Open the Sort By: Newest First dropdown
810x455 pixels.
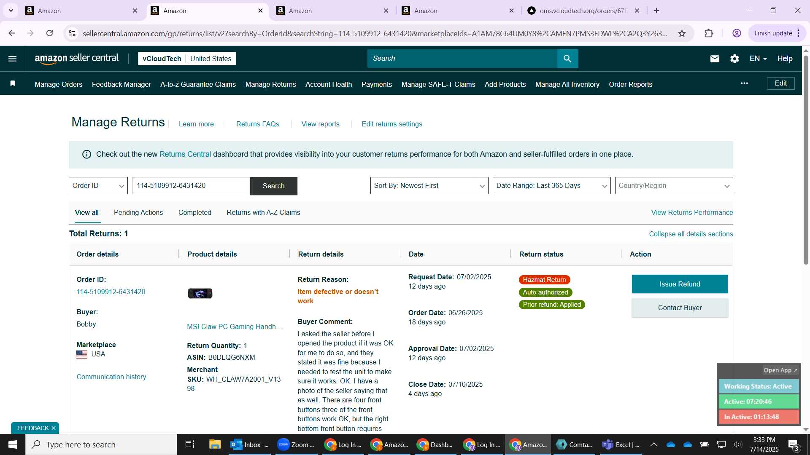pyautogui.click(x=429, y=186)
